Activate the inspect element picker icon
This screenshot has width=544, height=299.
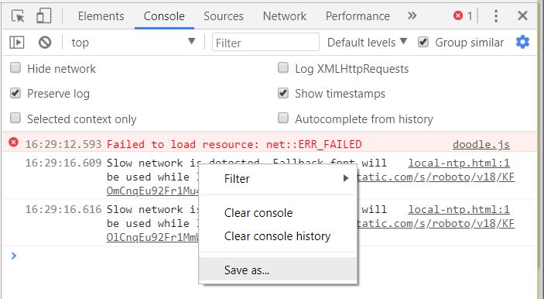(x=18, y=16)
